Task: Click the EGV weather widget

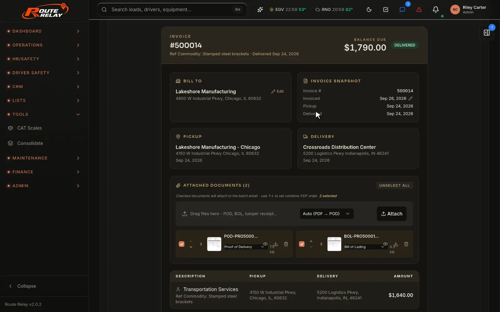Action: coord(288,10)
